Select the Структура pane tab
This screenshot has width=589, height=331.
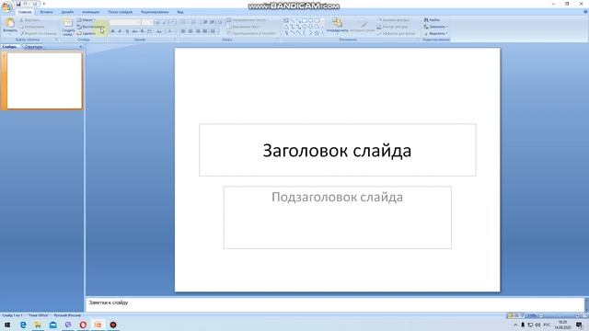[x=33, y=47]
